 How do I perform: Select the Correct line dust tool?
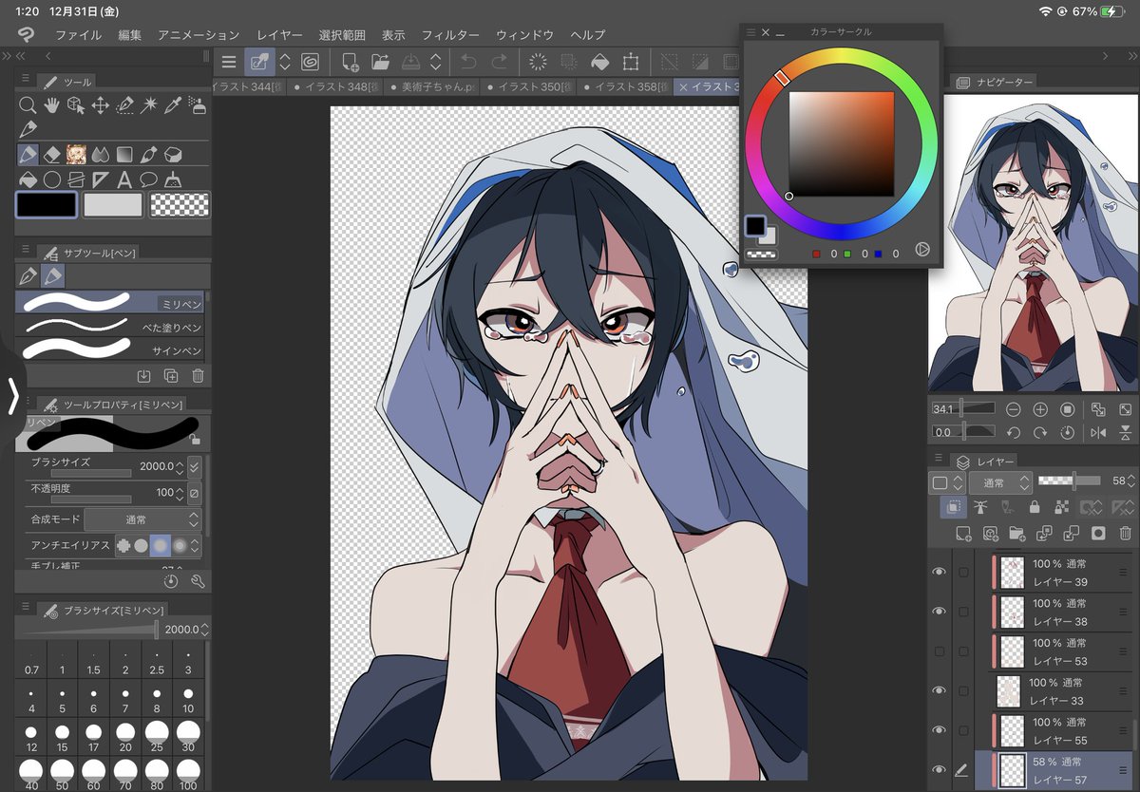[x=174, y=179]
